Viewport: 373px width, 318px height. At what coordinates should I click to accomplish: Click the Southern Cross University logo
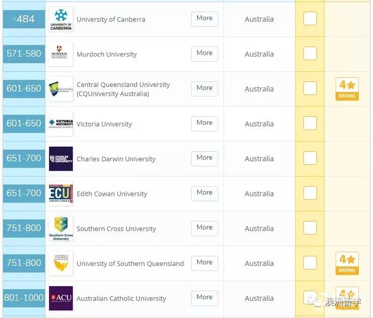click(x=61, y=229)
